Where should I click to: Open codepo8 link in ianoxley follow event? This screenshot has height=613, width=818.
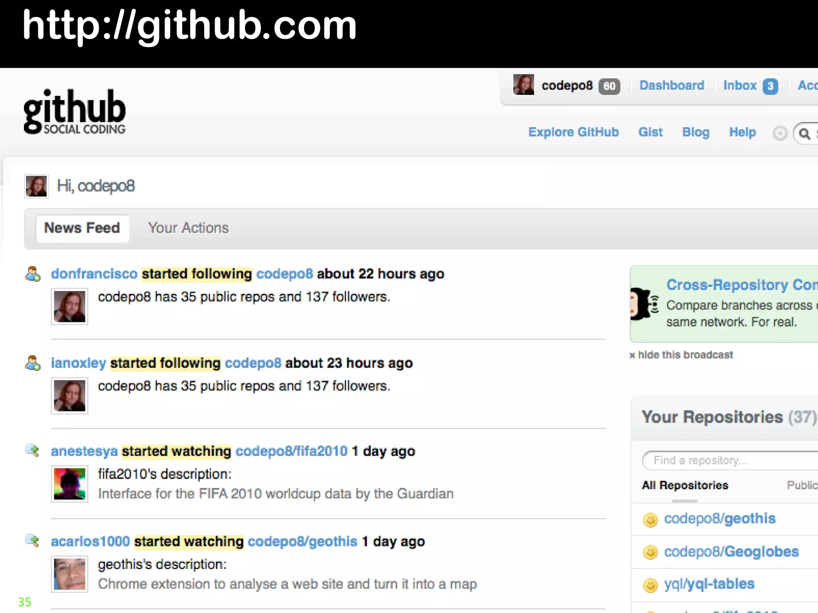coord(253,363)
